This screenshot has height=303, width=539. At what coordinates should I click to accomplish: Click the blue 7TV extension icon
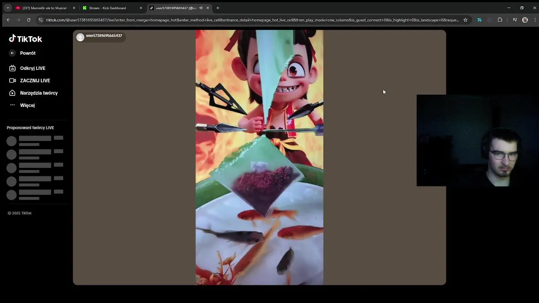click(x=479, y=20)
